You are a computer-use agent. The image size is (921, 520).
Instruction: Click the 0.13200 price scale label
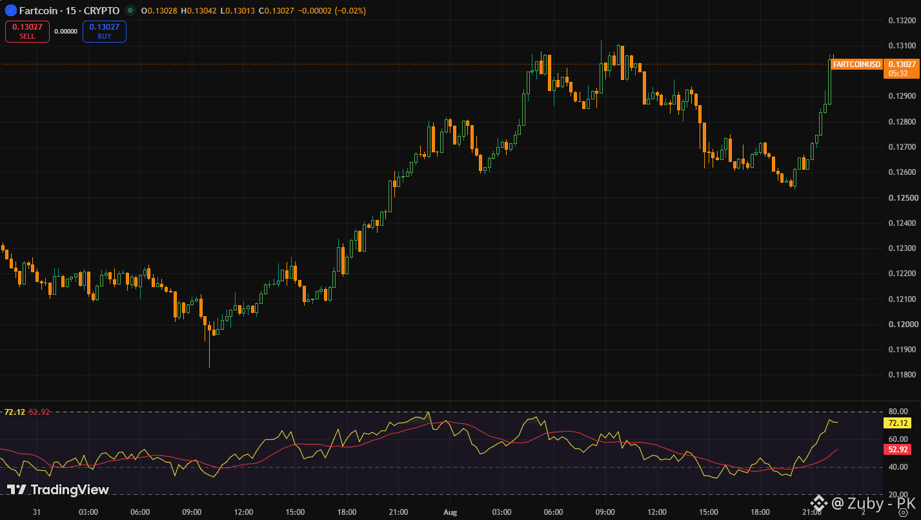click(x=902, y=20)
